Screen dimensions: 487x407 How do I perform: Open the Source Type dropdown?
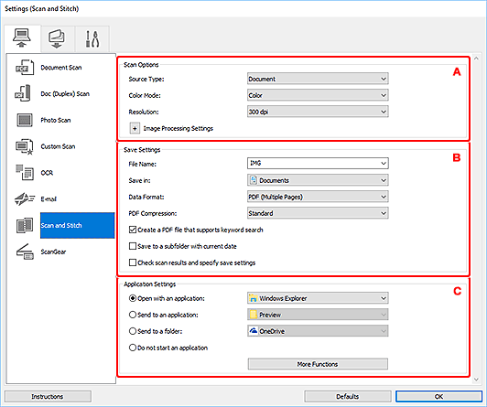[318, 79]
